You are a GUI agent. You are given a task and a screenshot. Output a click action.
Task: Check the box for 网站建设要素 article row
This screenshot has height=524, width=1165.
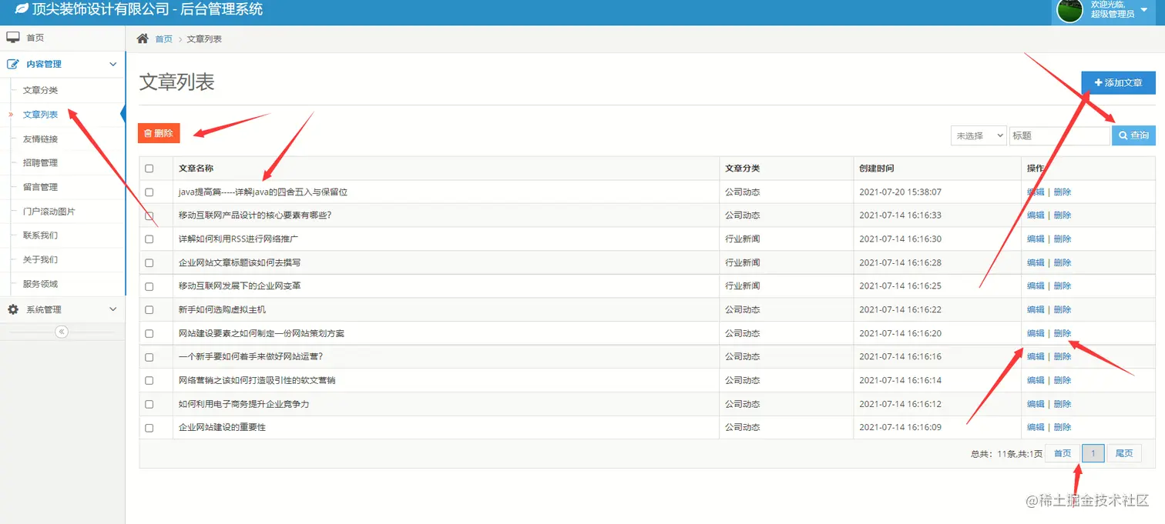(x=149, y=334)
